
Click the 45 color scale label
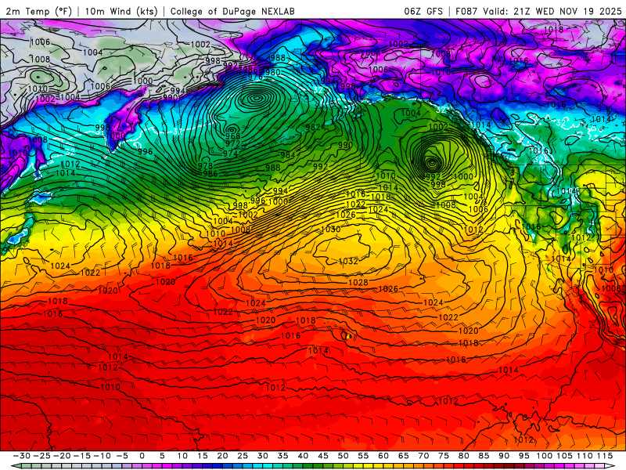(x=323, y=456)
